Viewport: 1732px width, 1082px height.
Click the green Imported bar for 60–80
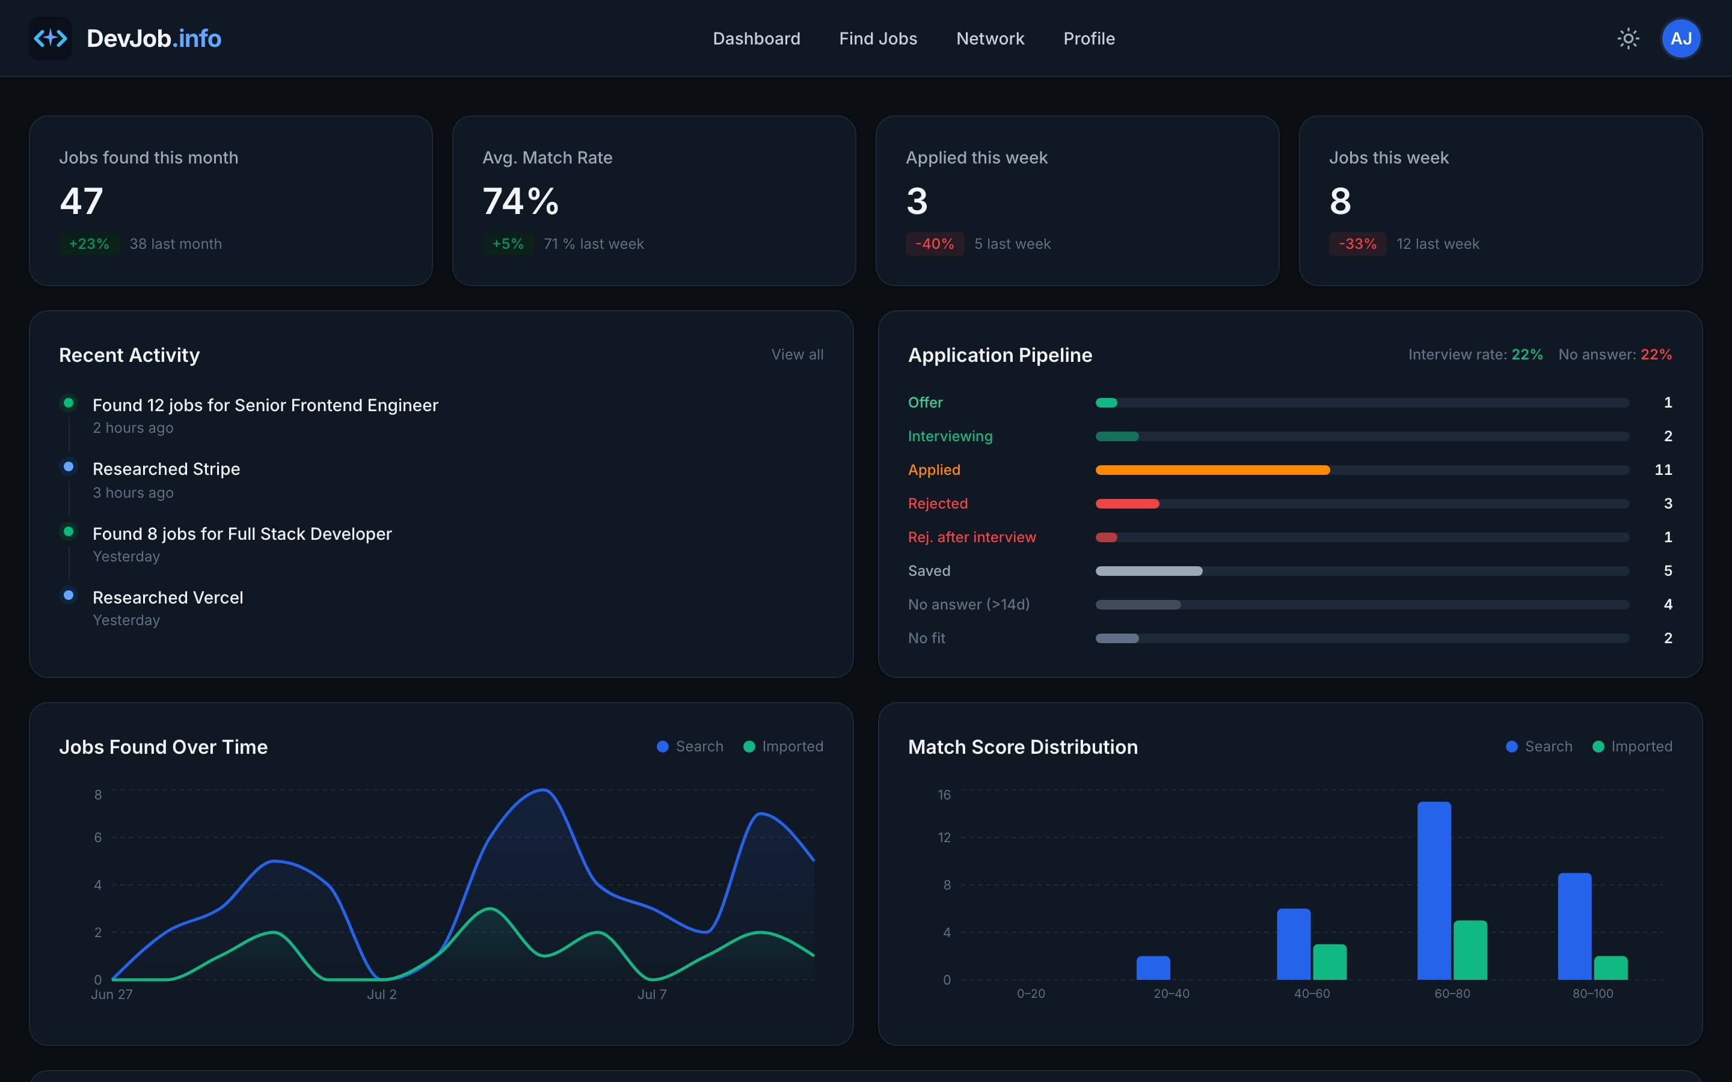1470,950
